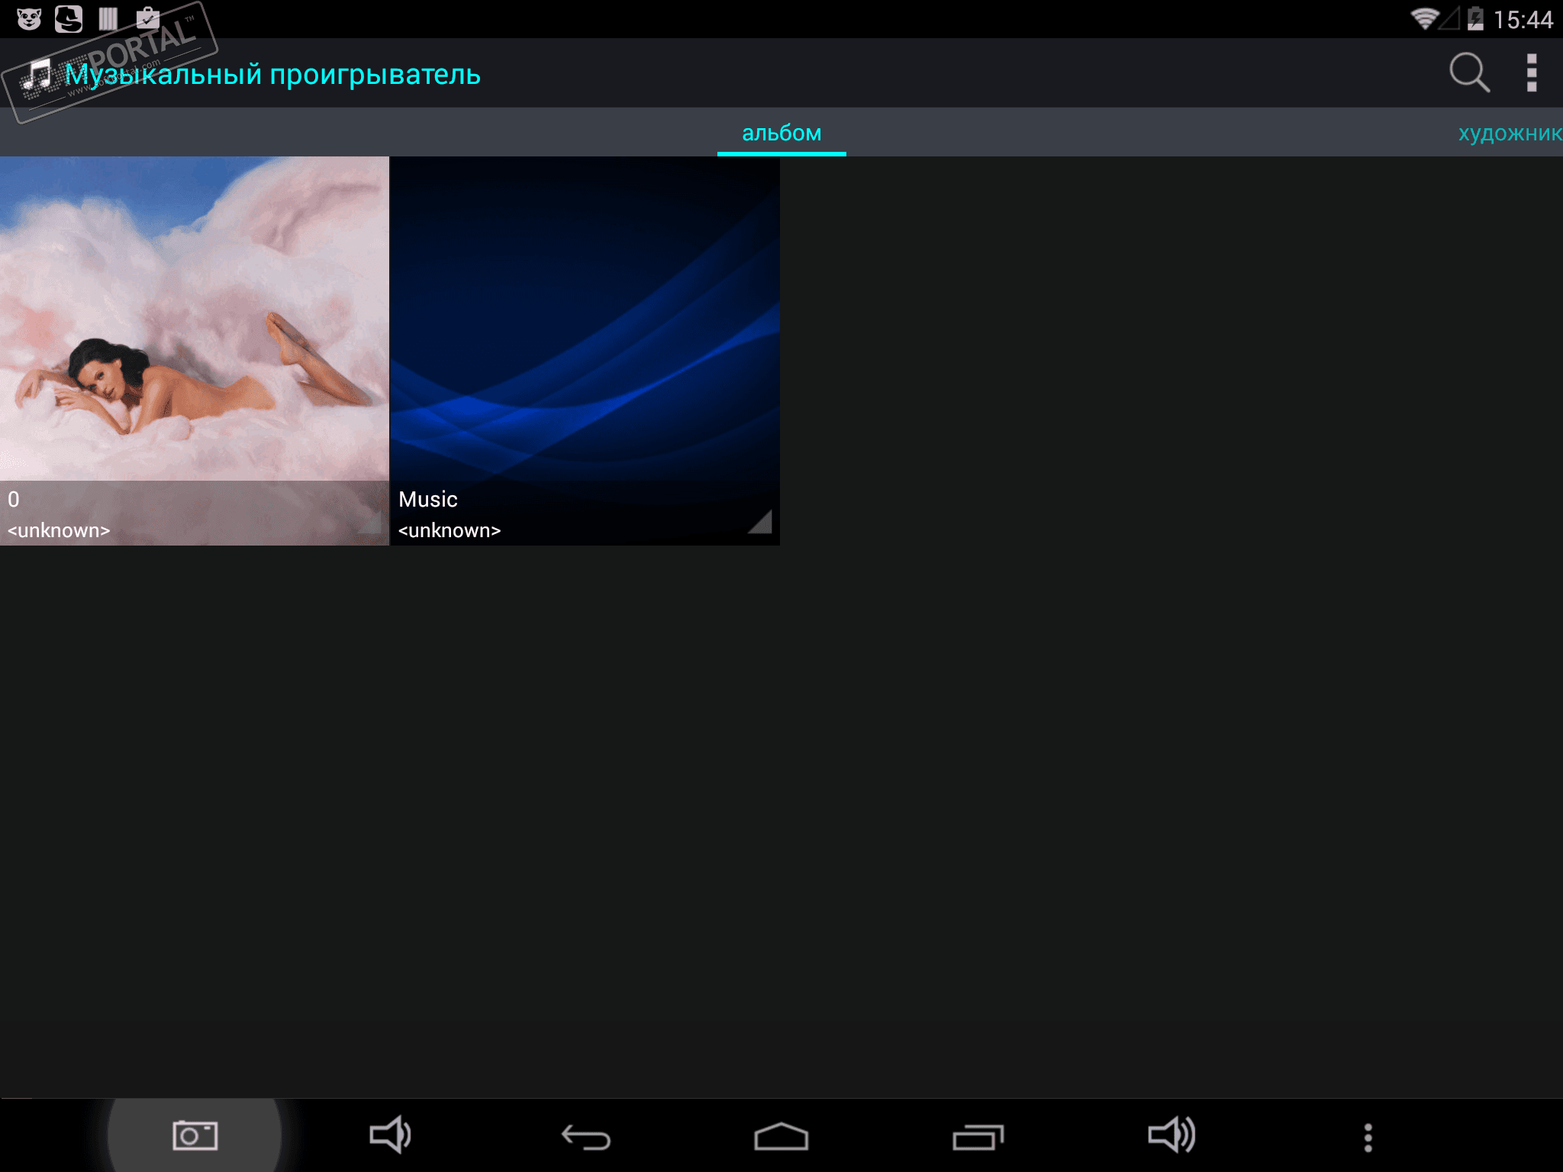Open the recent apps view
The height and width of the screenshot is (1172, 1563).
978,1137
